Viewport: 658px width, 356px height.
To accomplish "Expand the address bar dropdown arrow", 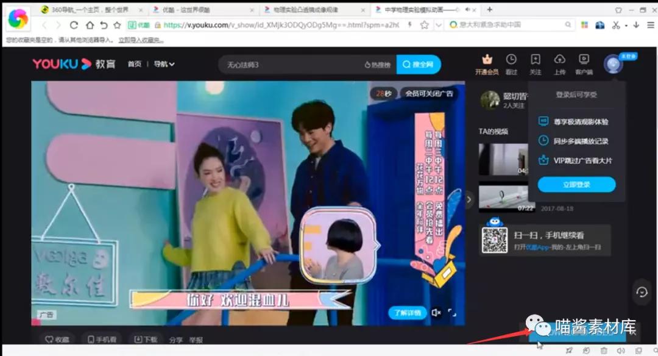I will pos(438,25).
